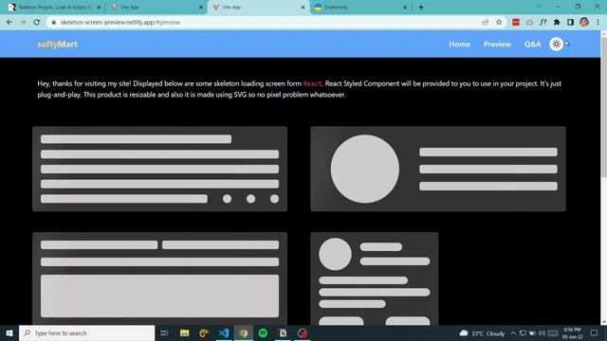Select the active Vite App tab
Image resolution: width=607 pixels, height=341 pixels.
point(259,7)
